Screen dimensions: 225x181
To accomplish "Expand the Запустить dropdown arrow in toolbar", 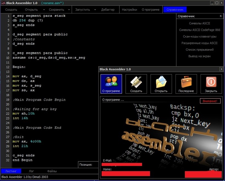I will 95,10.
